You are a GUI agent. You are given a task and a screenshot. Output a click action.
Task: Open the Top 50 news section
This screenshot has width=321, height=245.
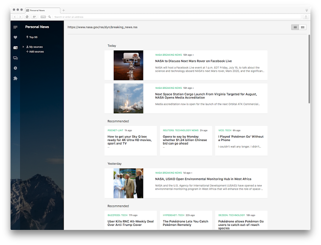tap(33, 37)
